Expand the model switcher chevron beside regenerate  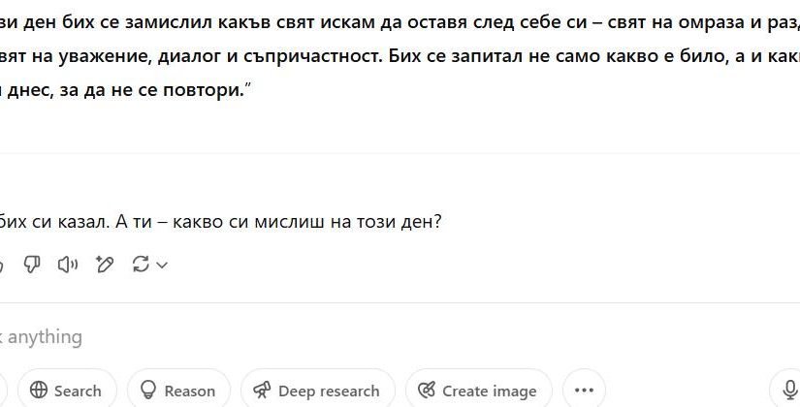(162, 265)
